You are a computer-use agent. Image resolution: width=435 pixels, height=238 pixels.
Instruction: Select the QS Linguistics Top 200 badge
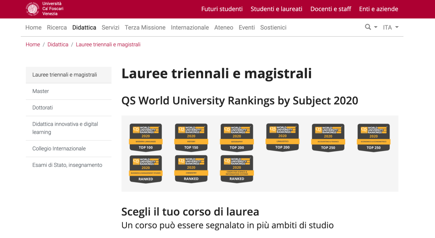pos(282,137)
